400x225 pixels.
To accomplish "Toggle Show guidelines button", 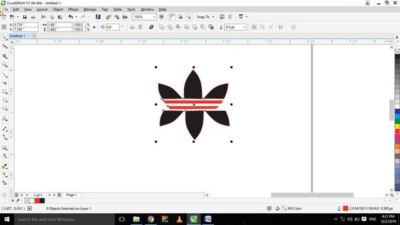I will point(189,17).
